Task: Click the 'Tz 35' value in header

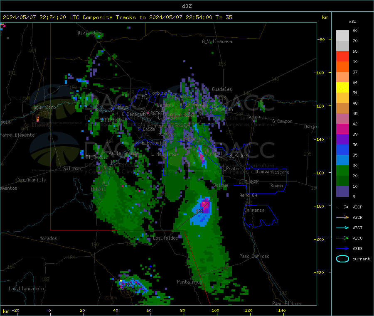Action: point(224,17)
